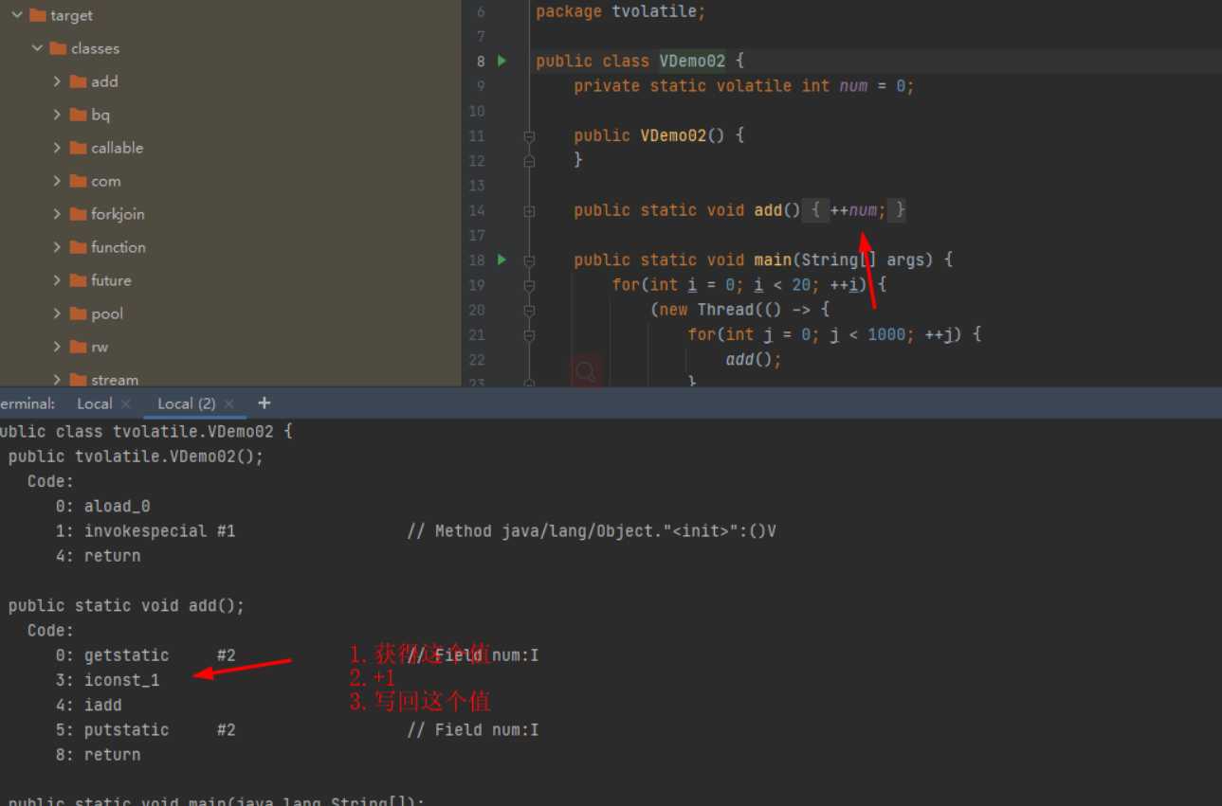The width and height of the screenshot is (1222, 806).
Task: Expand the rw folder chevron
Action: 57,347
